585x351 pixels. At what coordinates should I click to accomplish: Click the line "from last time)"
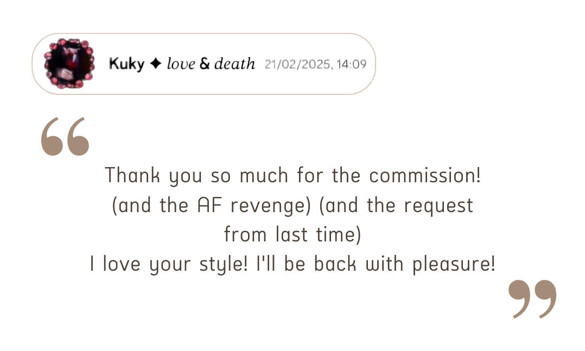292,235
